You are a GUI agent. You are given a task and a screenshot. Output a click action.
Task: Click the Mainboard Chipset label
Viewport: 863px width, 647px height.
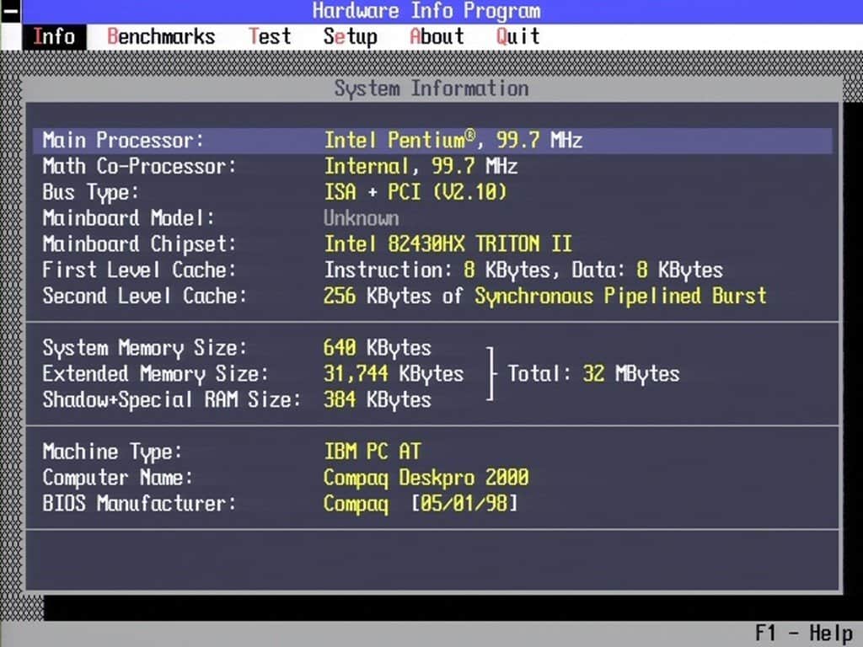coord(139,243)
